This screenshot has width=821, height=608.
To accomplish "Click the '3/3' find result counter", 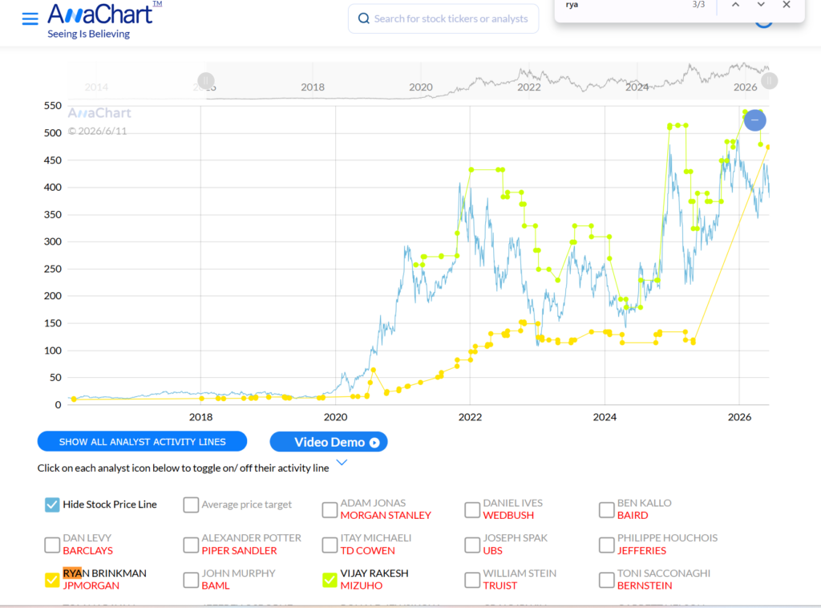I will 698,5.
